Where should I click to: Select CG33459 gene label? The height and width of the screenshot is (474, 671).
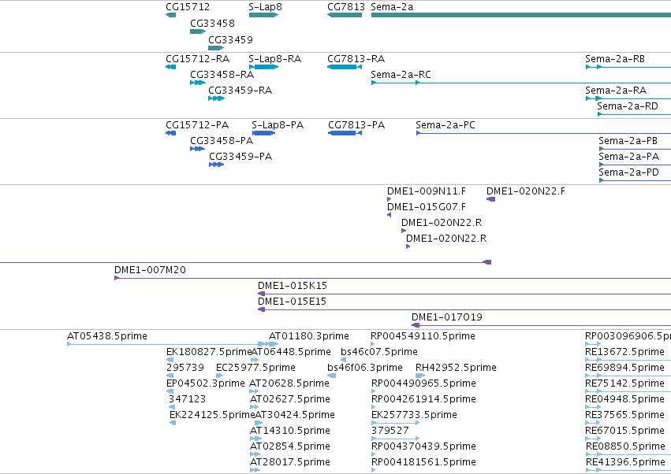pyautogui.click(x=230, y=39)
